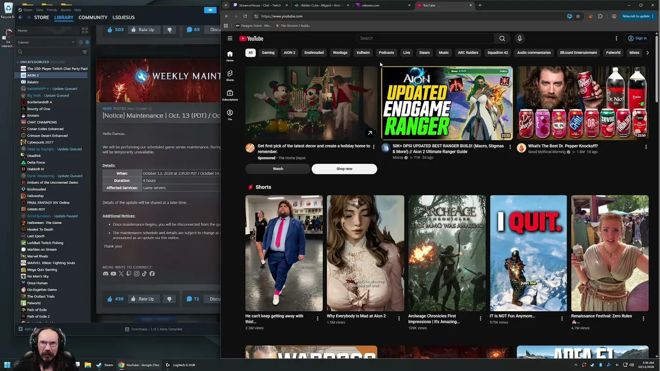Select the Gaming category chip on YouTube
Screen dimensions: 660x371
click(x=268, y=53)
